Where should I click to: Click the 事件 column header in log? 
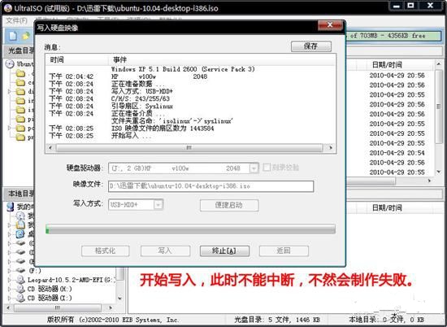119,60
